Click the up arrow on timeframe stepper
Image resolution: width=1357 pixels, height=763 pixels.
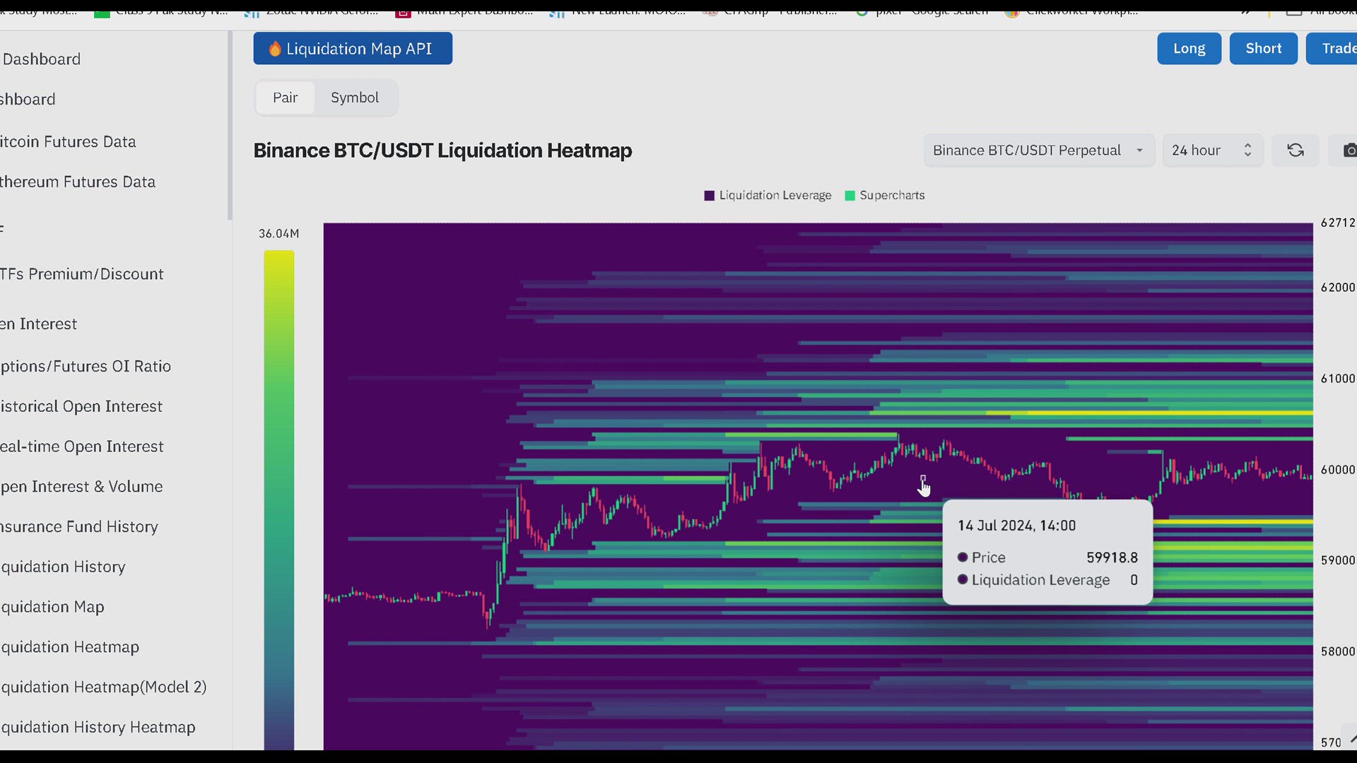click(1248, 146)
